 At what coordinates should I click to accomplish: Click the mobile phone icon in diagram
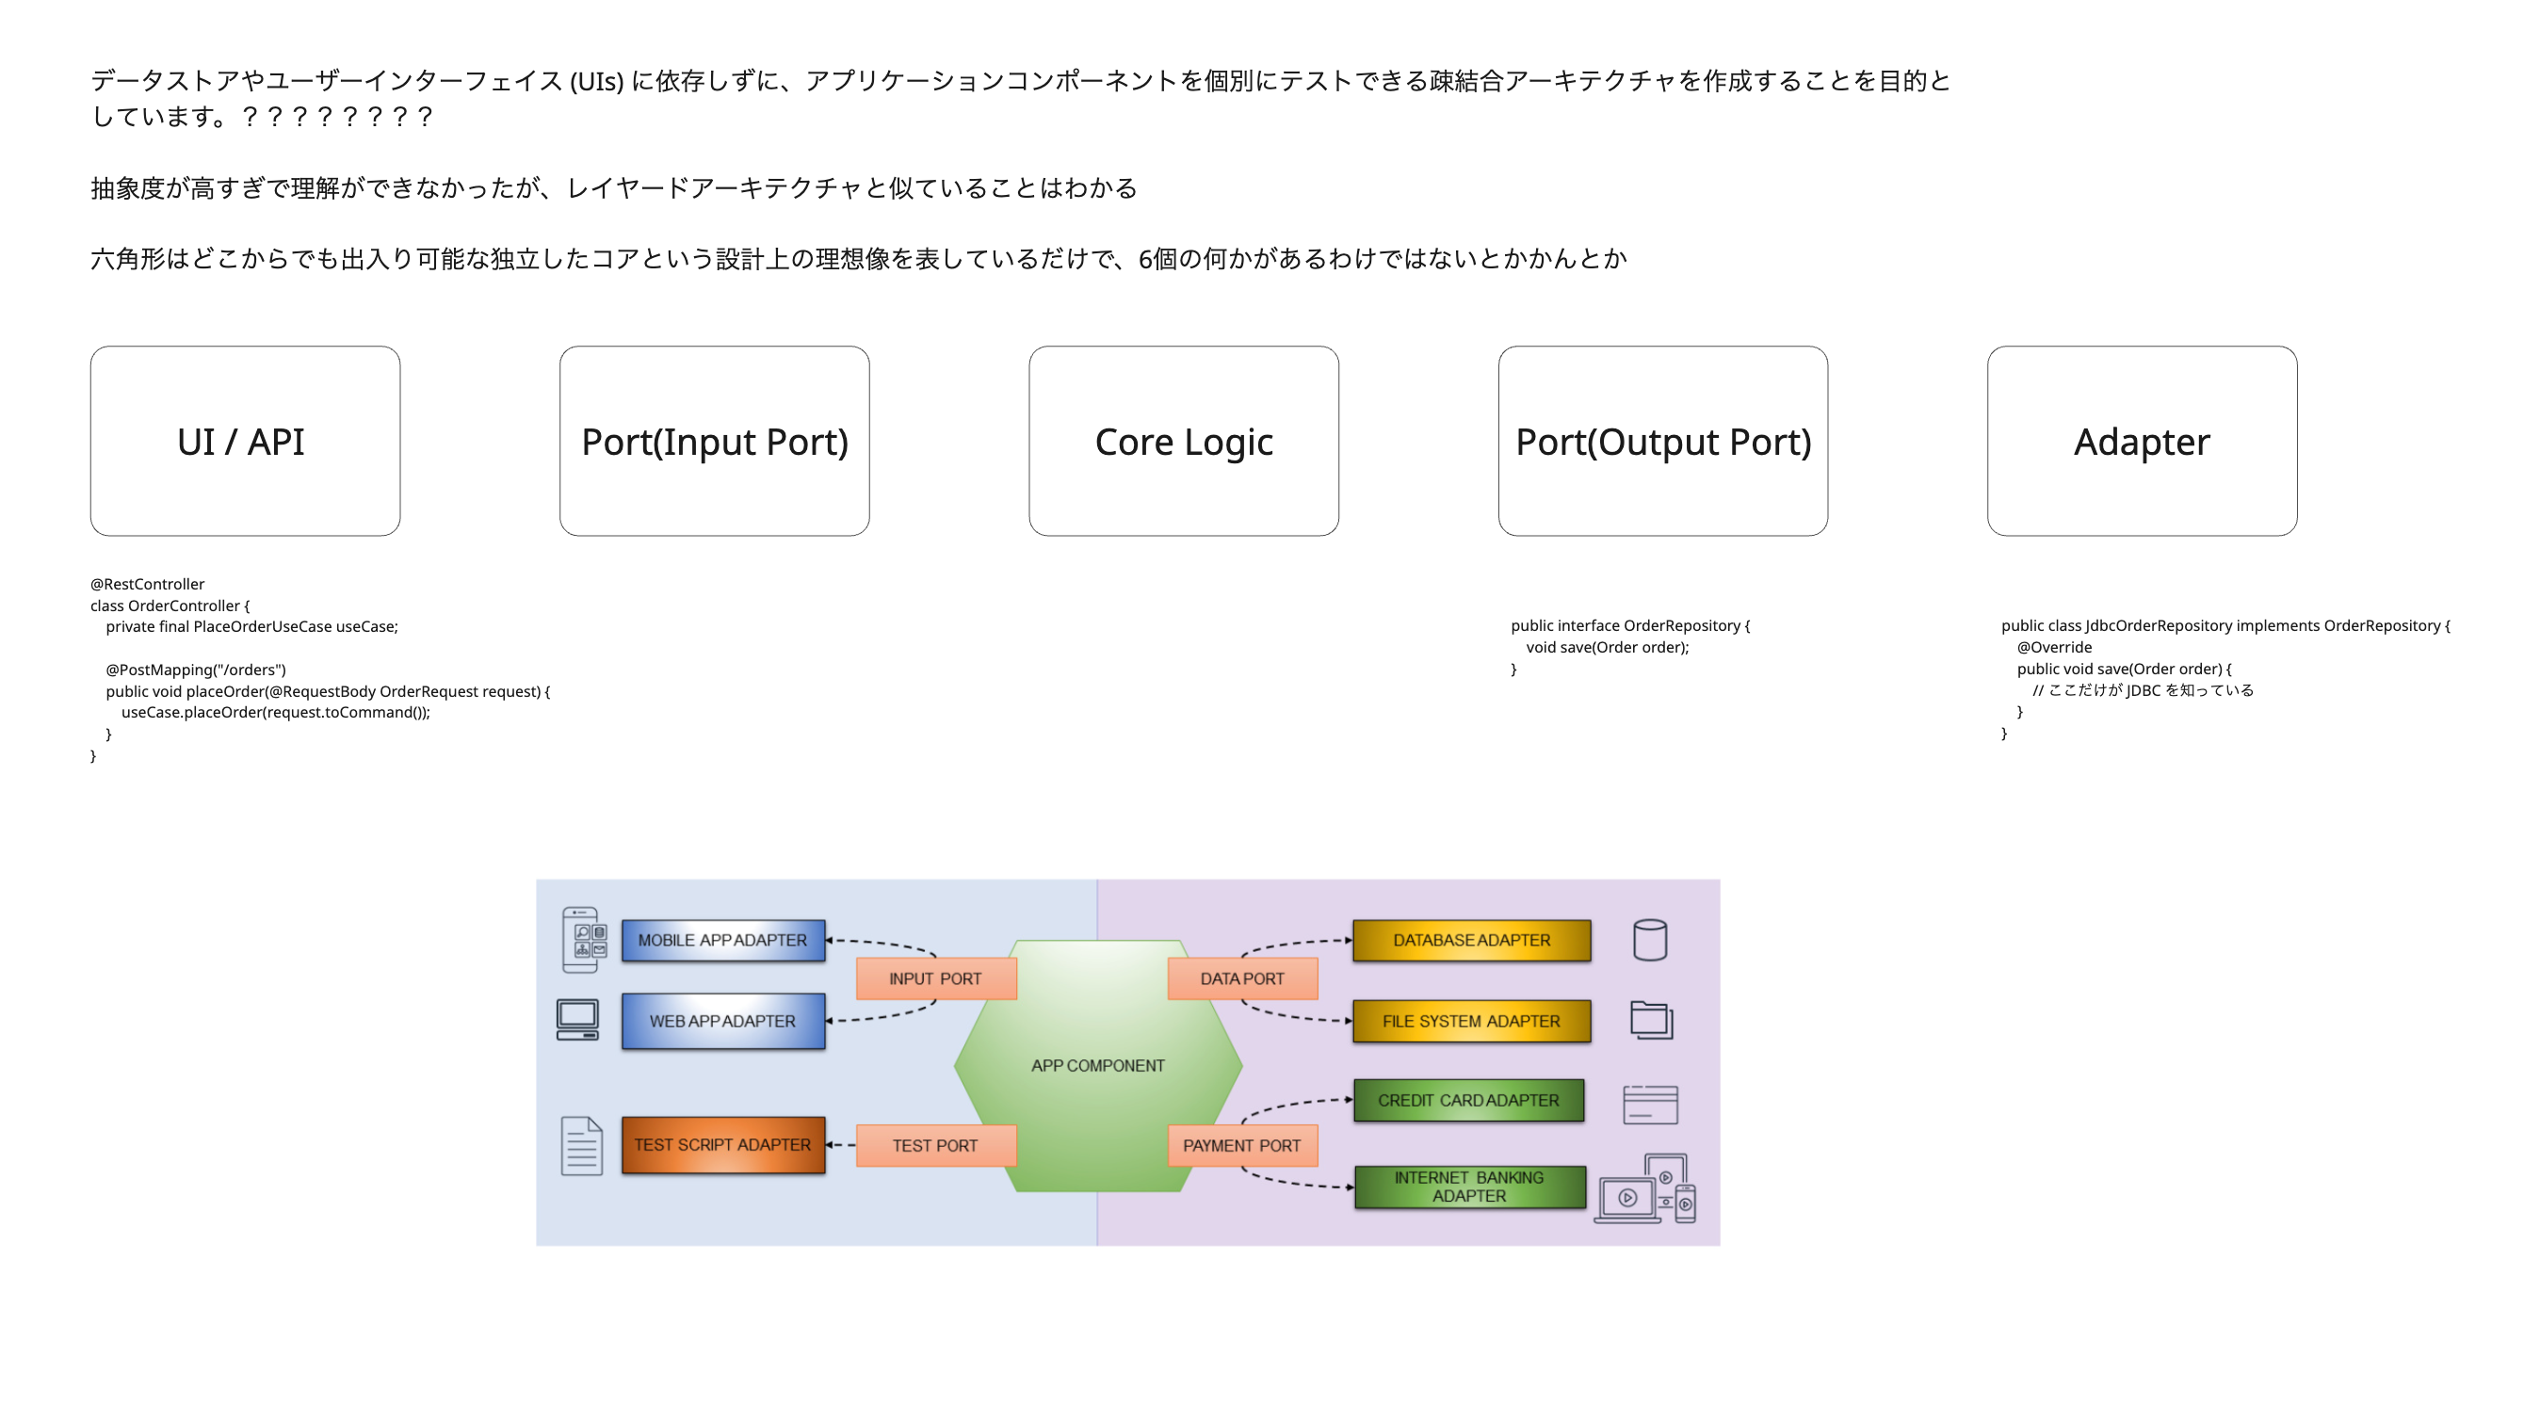582,940
